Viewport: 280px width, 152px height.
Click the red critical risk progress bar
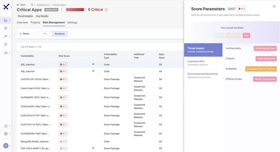76,10
